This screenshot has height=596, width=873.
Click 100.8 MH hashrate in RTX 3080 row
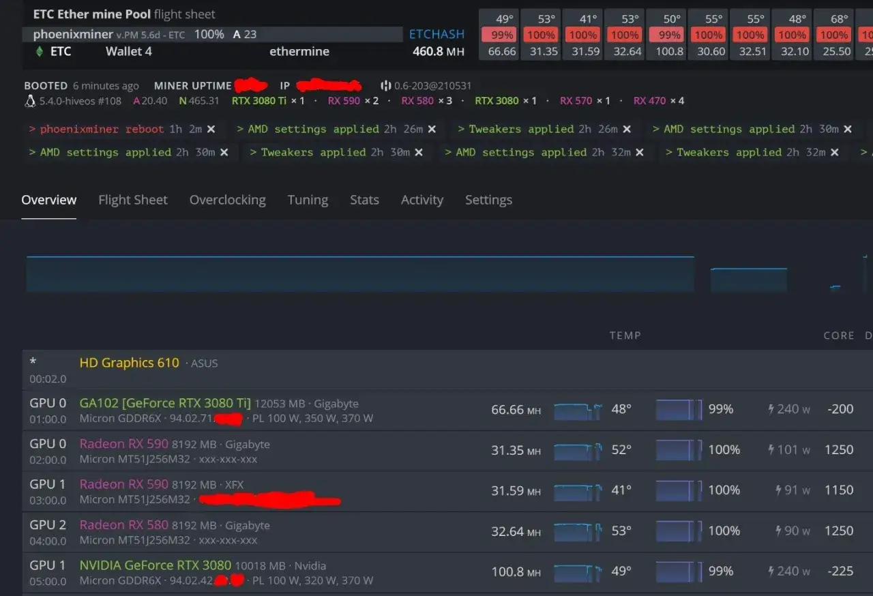click(516, 571)
